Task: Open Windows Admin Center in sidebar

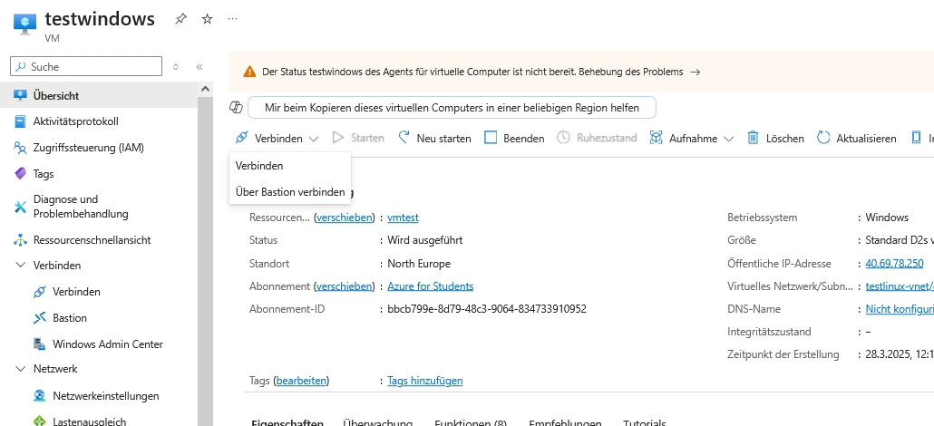Action: (x=107, y=344)
